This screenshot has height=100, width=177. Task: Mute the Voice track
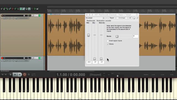35,16
